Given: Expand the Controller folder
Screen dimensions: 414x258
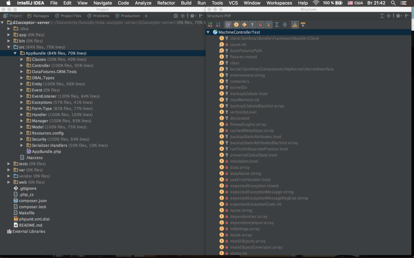Looking at the screenshot, I should [x=22, y=66].
